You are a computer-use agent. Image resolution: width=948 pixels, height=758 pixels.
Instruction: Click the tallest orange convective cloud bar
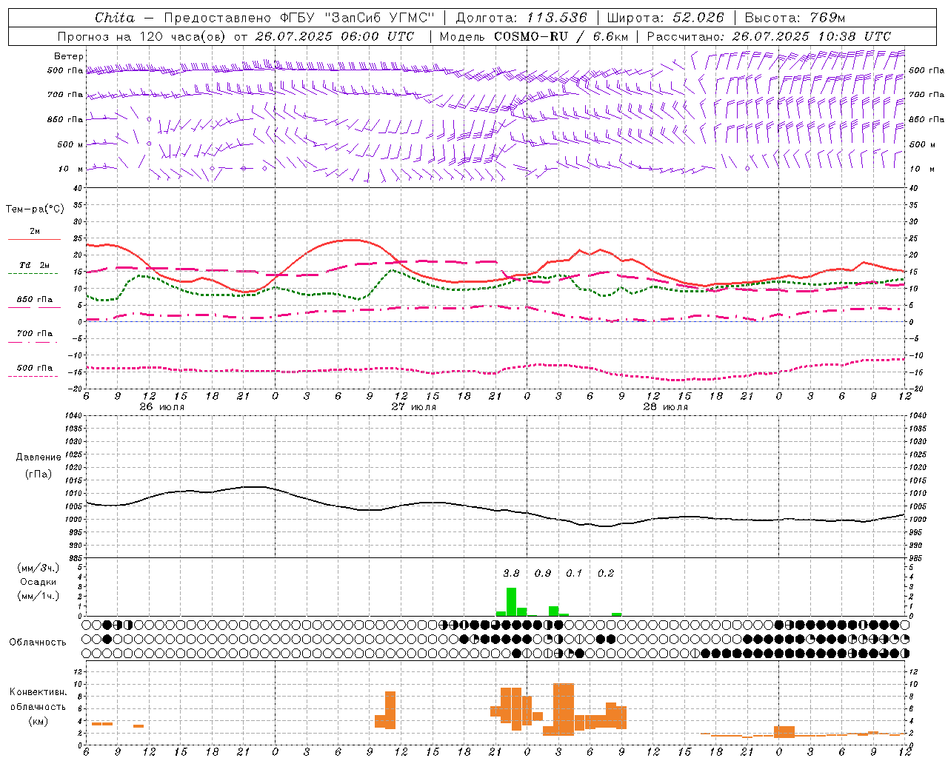pos(564,709)
